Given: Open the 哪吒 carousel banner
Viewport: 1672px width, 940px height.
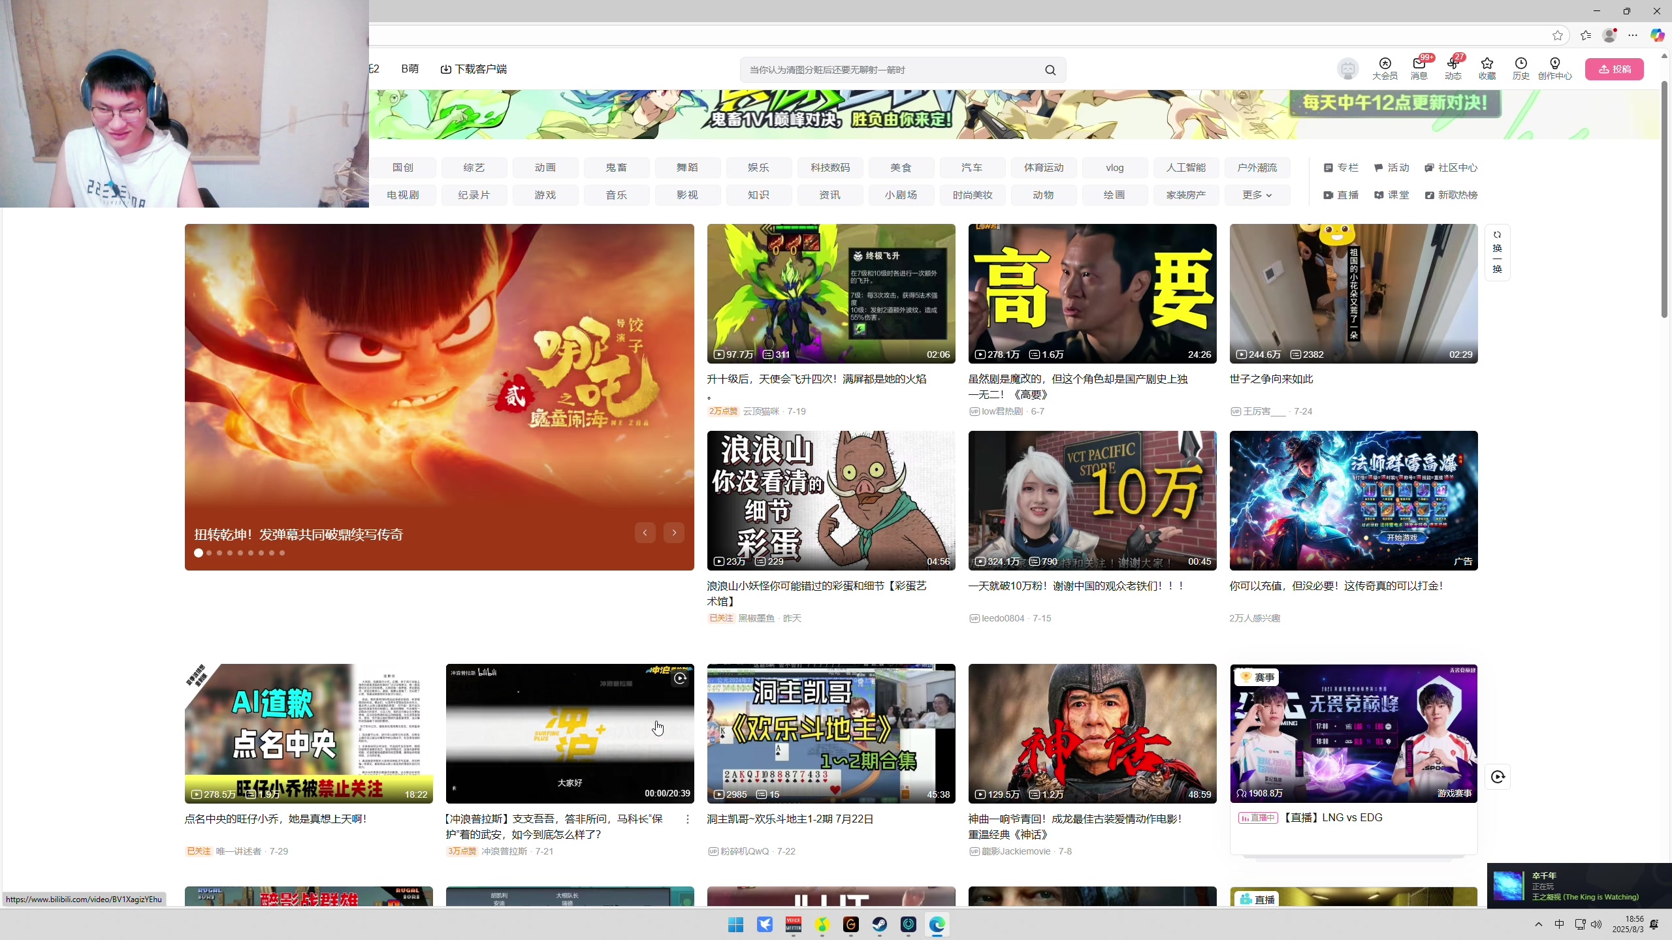Looking at the screenshot, I should 440,397.
